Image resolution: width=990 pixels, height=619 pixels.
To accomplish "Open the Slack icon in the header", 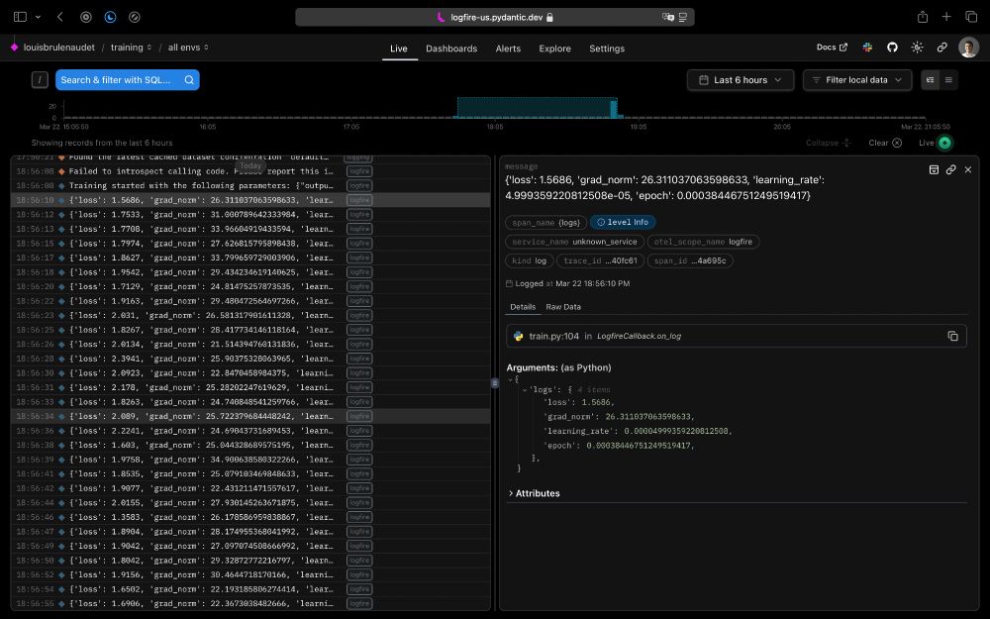I will (x=867, y=48).
